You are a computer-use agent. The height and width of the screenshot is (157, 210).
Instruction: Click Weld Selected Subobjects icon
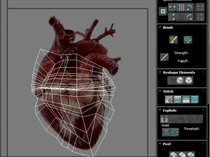(175, 132)
